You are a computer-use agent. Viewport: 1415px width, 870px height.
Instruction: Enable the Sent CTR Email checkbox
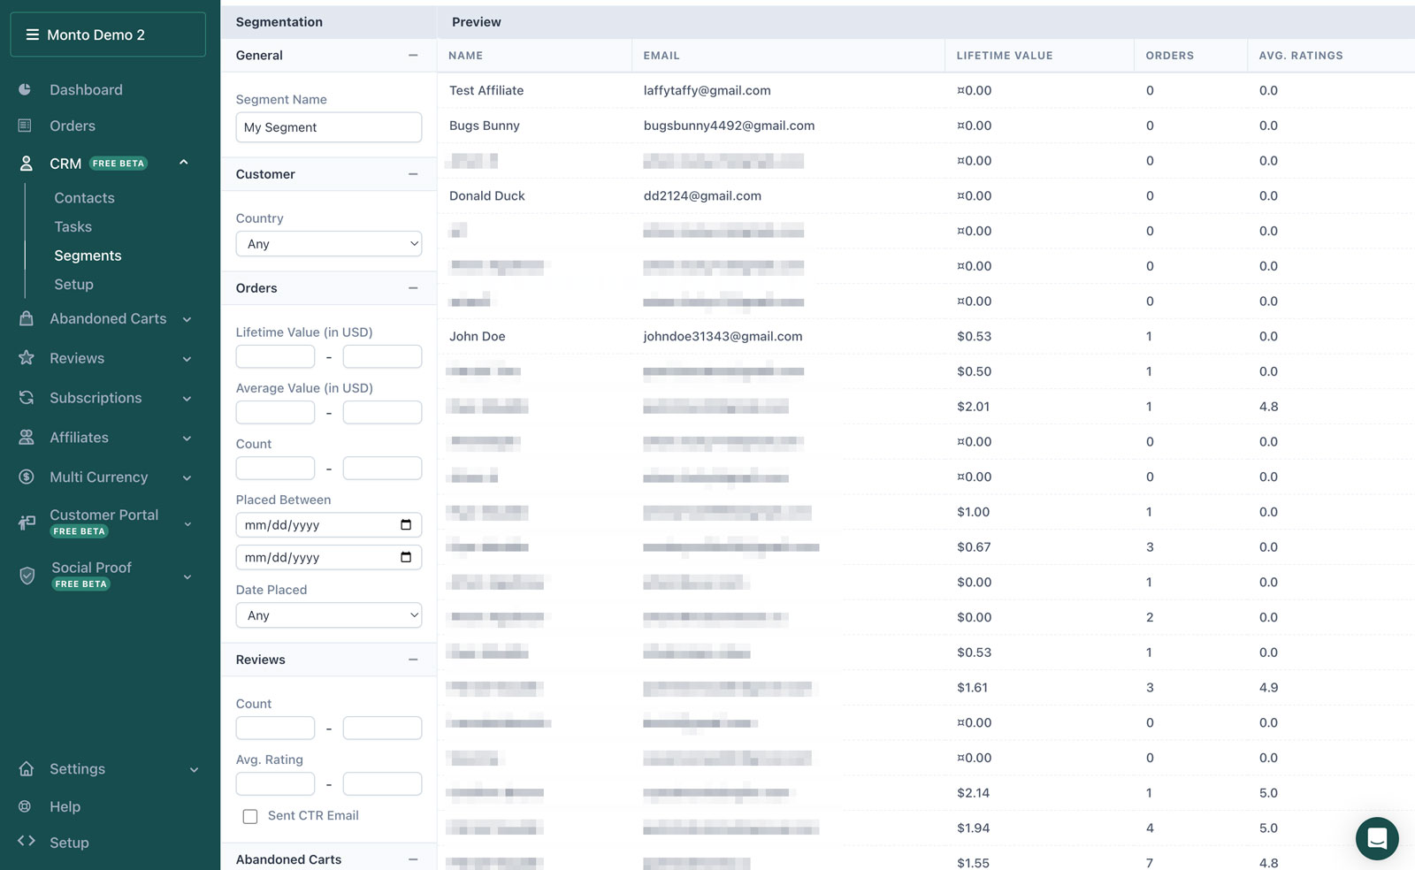coord(250,816)
